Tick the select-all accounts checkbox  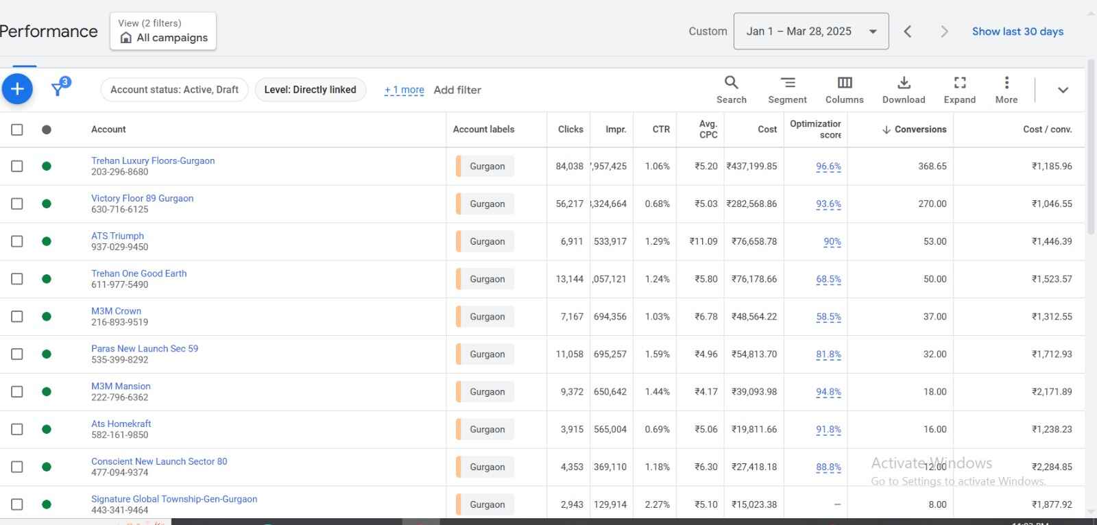pyautogui.click(x=17, y=130)
